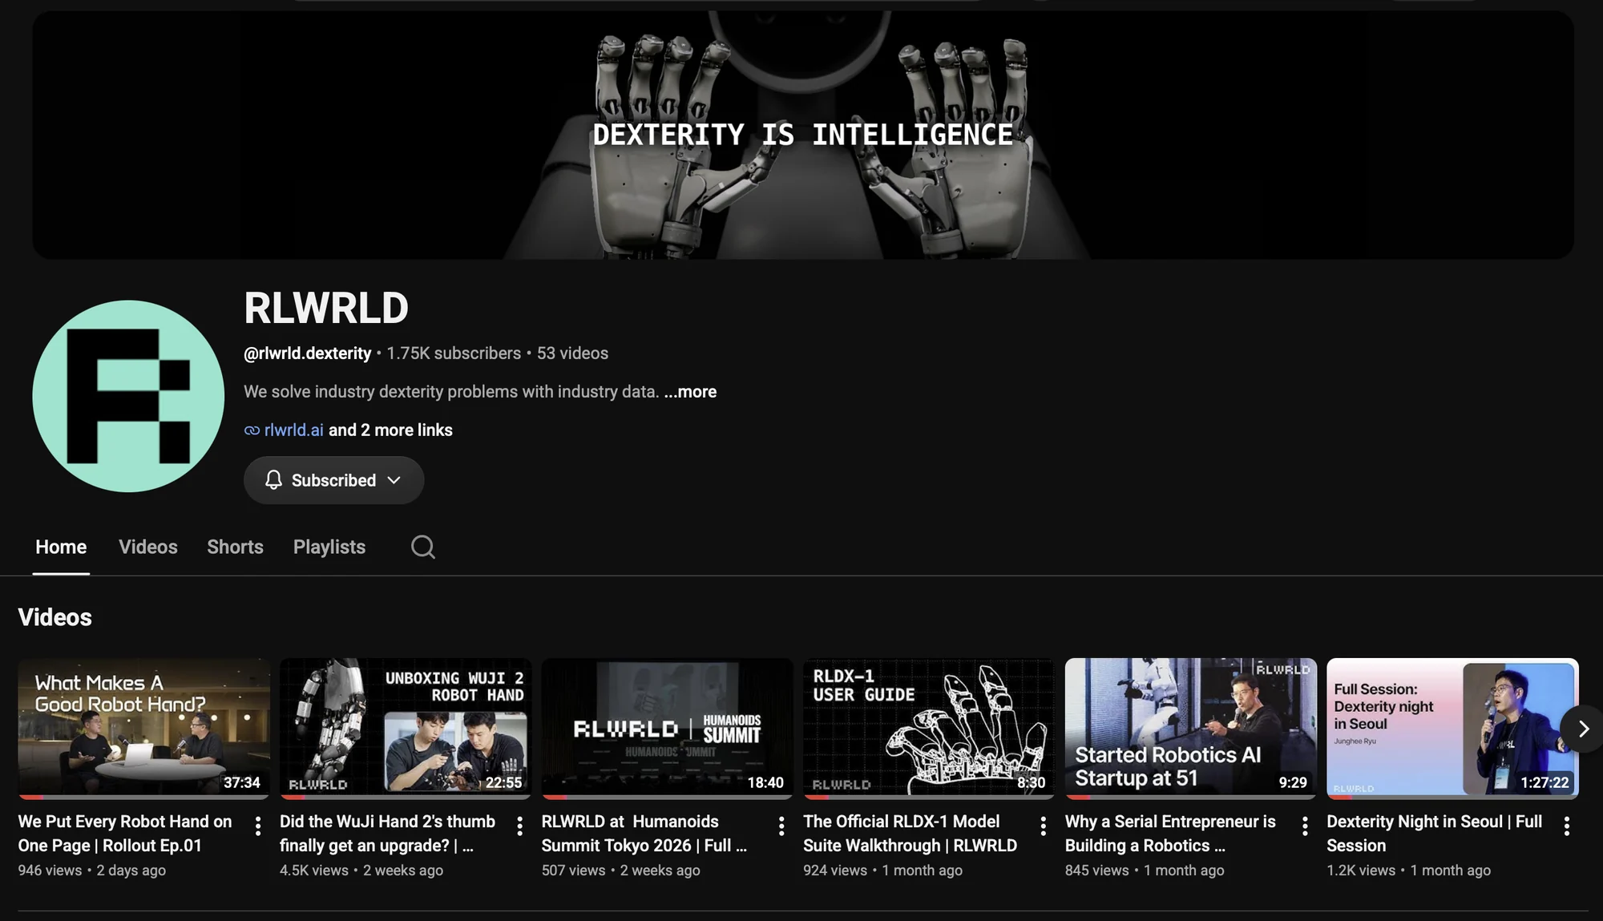
Task: Click '4.5K views • 2 weeks ago' text
Action: tap(361, 871)
